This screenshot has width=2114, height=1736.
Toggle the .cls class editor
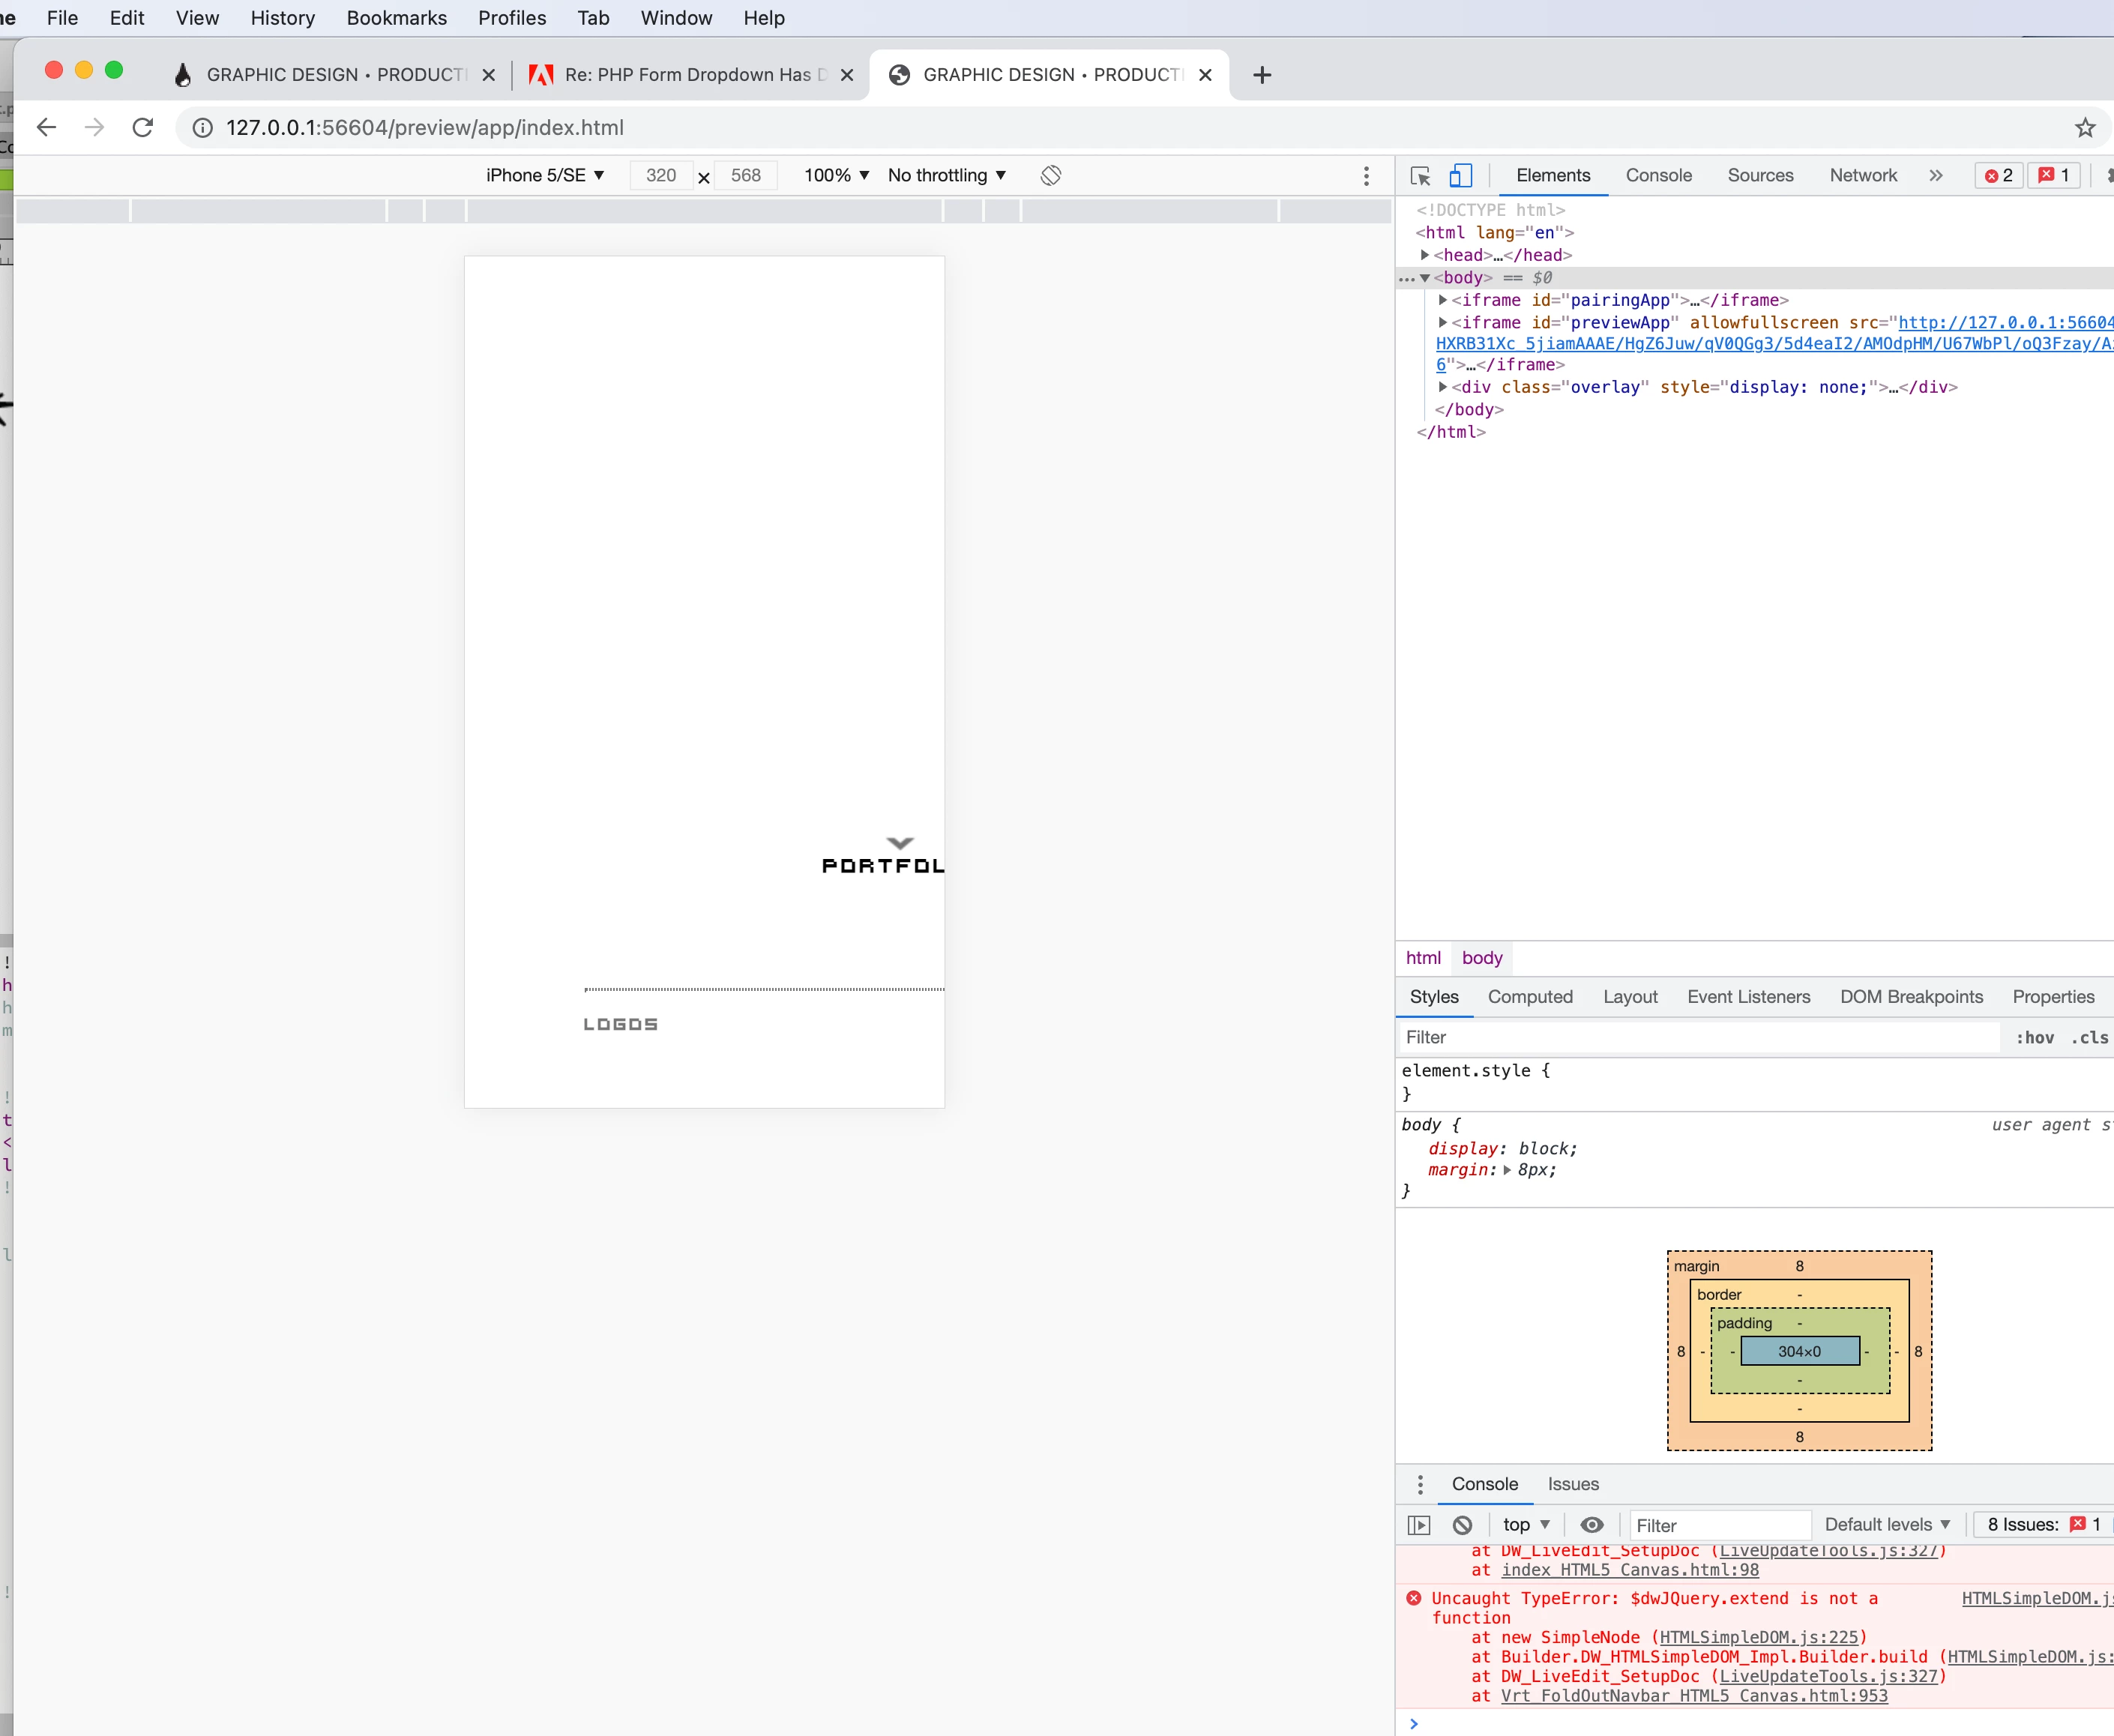point(2089,1038)
